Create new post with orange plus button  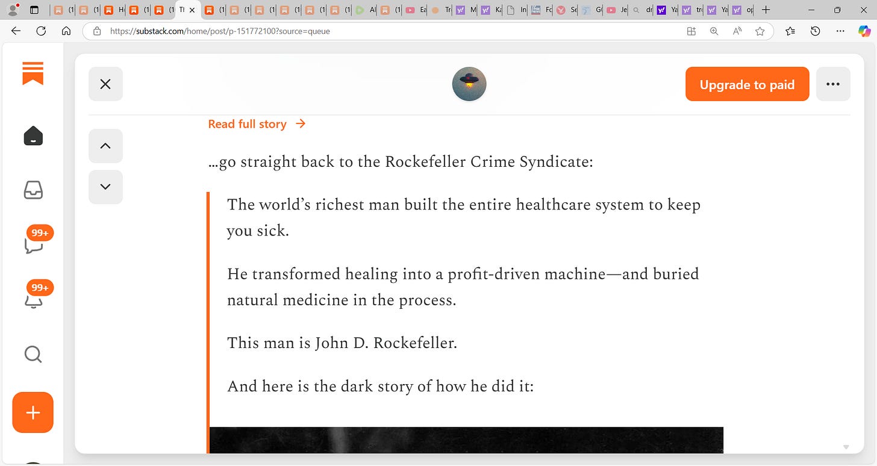[x=33, y=412]
